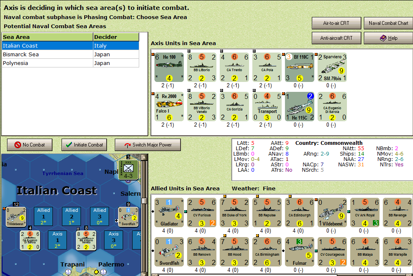Select the Fulmar fighter counter
Screen dimensions: 413x276
pos(300,252)
